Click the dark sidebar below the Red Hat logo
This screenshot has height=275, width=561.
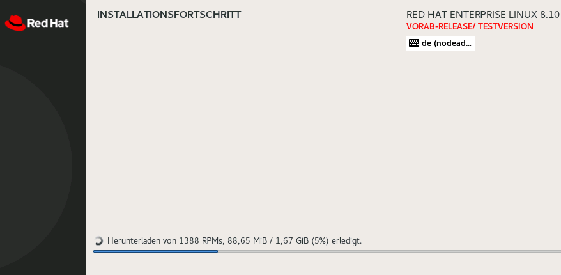[42, 51]
